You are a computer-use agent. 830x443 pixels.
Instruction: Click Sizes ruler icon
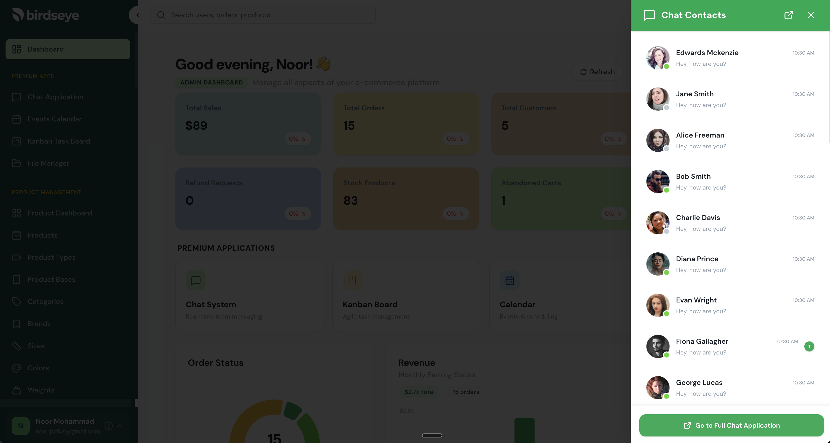click(x=16, y=346)
